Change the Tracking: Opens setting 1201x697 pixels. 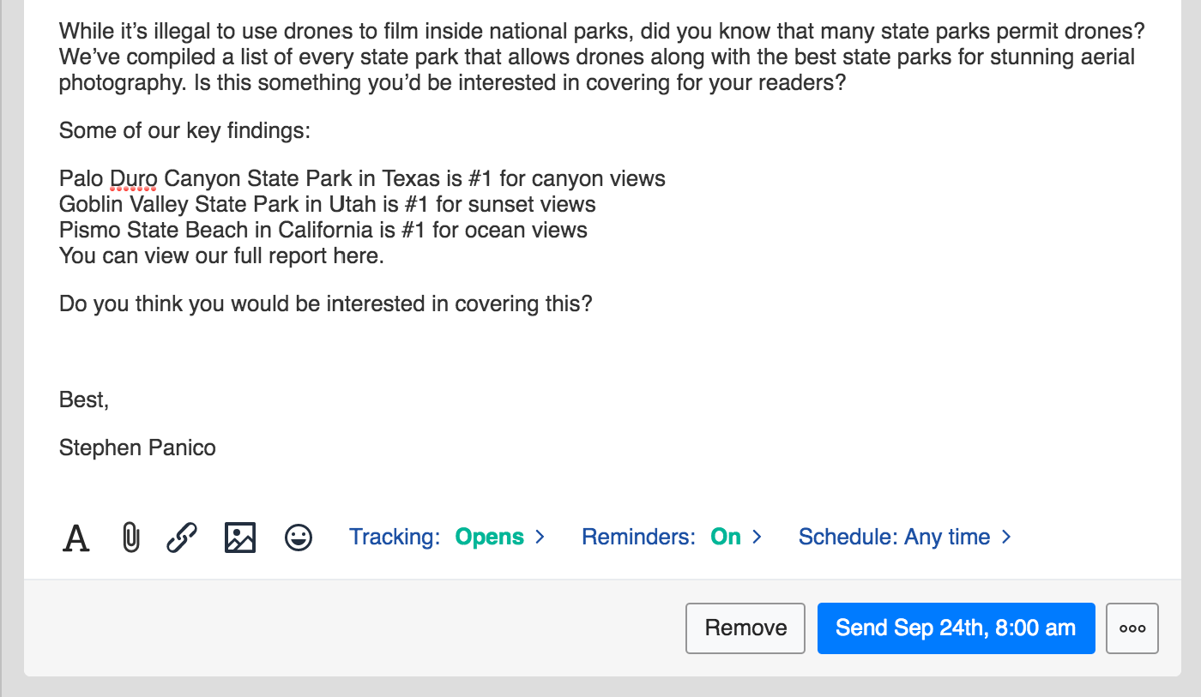point(447,538)
